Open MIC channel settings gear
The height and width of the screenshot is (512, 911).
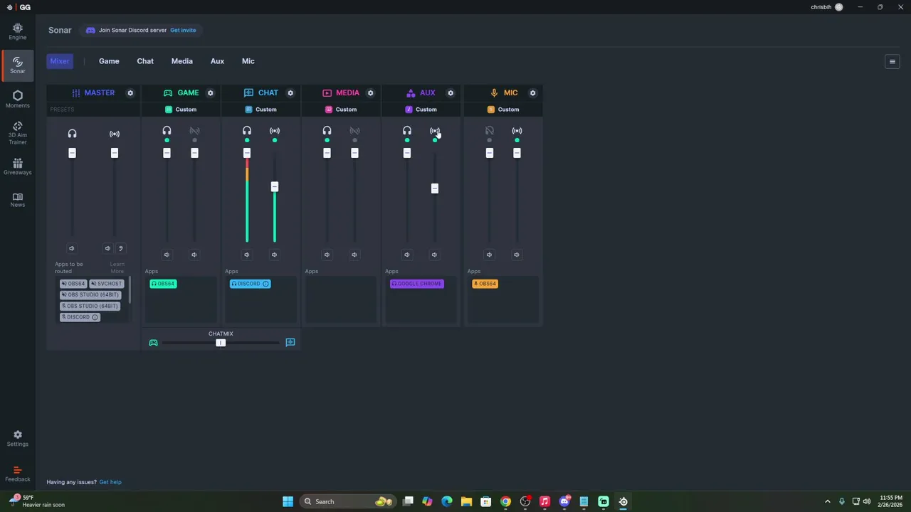tap(532, 93)
